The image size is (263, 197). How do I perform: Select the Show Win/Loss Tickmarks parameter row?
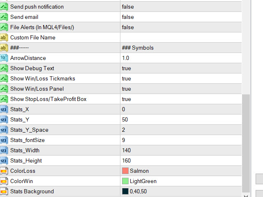(x=121, y=78)
